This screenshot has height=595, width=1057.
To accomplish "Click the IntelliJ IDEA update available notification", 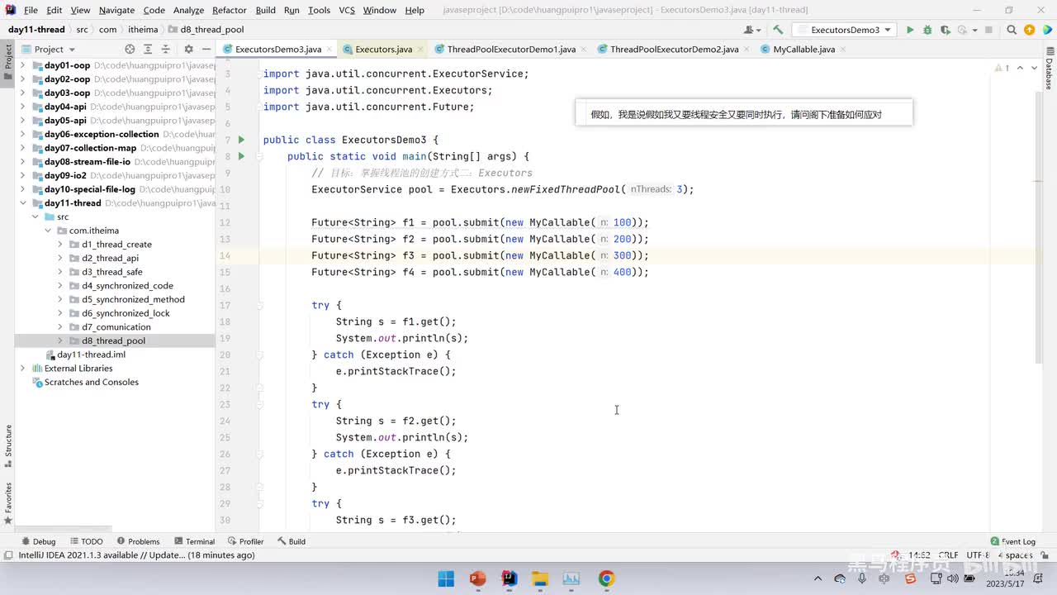I will coord(136,555).
